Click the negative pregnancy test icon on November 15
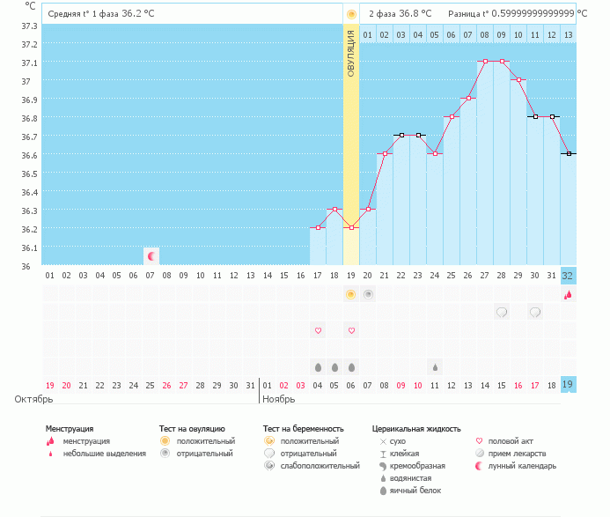Viewport: 610px width, 517px height. 502,312
